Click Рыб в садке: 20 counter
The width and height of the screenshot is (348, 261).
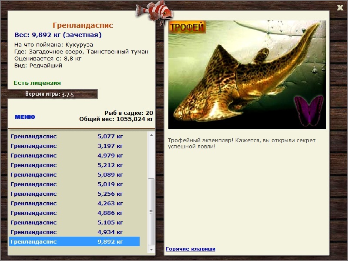(129, 113)
